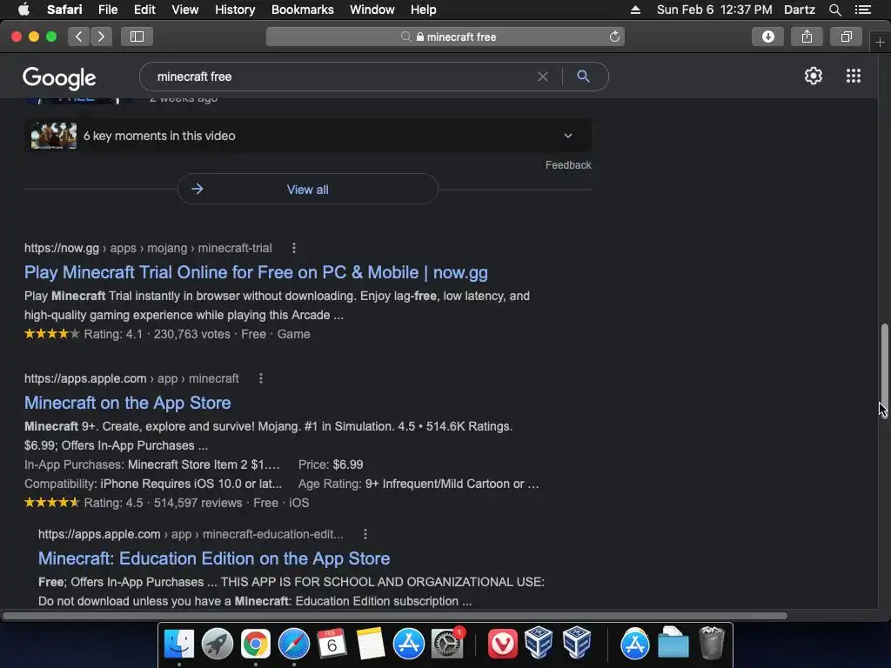
Task: Toggle the Safari sidebar button
Action: (x=137, y=37)
